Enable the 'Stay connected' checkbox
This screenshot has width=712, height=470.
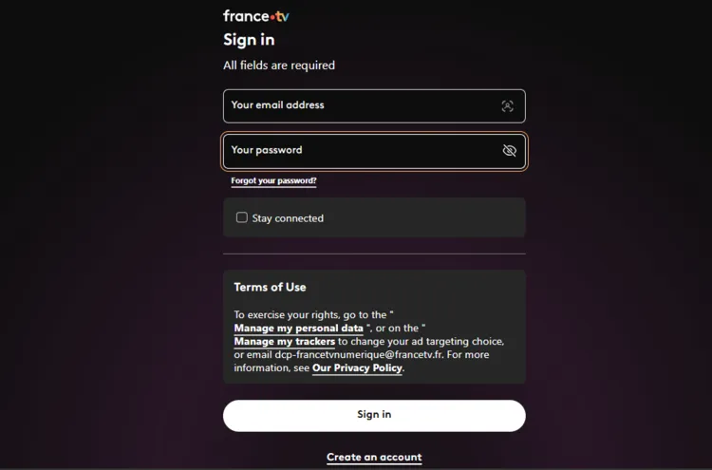coord(242,217)
